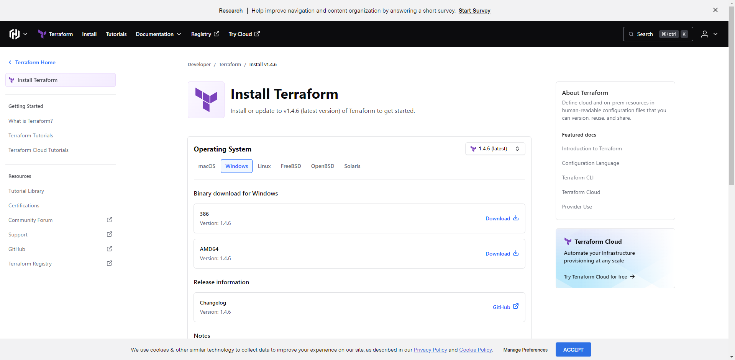Follow the Start Survey link

pos(474,11)
